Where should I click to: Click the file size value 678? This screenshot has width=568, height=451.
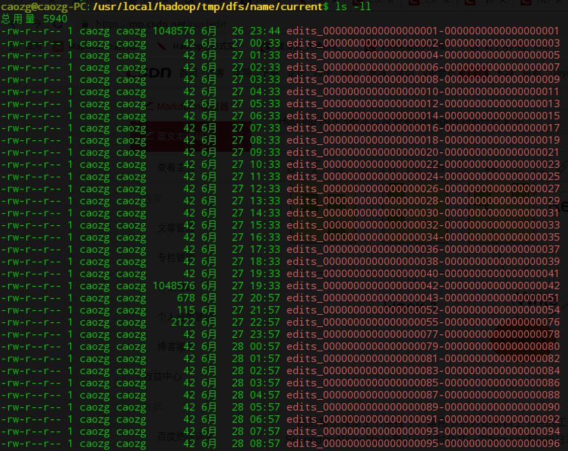186,298
